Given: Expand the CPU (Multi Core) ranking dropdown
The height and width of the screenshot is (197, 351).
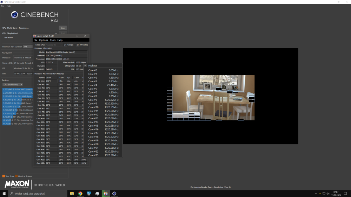Looking at the screenshot, I should [13, 85].
